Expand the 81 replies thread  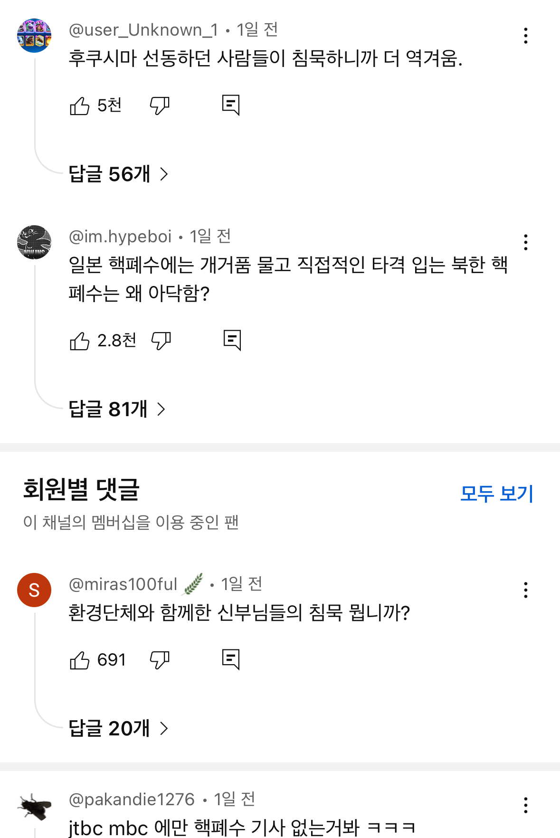tap(117, 409)
